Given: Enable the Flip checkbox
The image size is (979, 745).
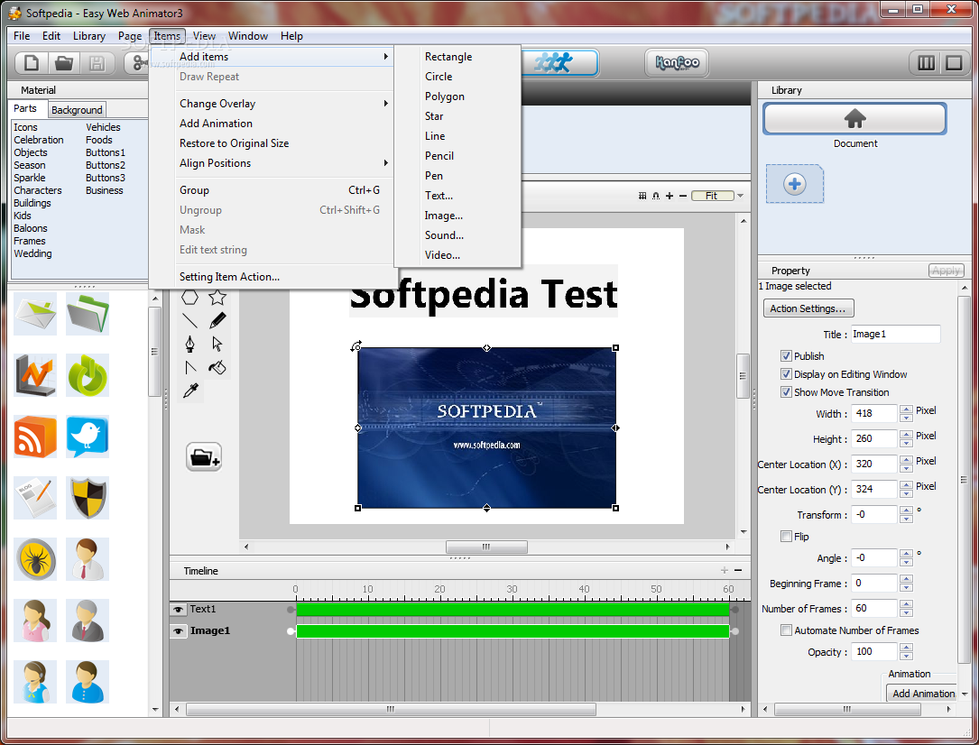Looking at the screenshot, I should coord(786,536).
